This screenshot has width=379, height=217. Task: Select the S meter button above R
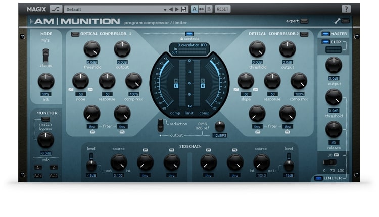click(203, 81)
